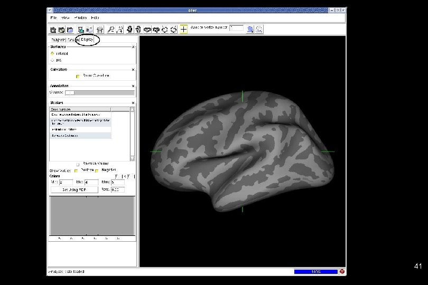This screenshot has width=428, height=285.
Task: Restore the view with the home icon
Action: click(100, 30)
